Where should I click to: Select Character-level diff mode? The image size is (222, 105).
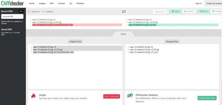click(216, 11)
